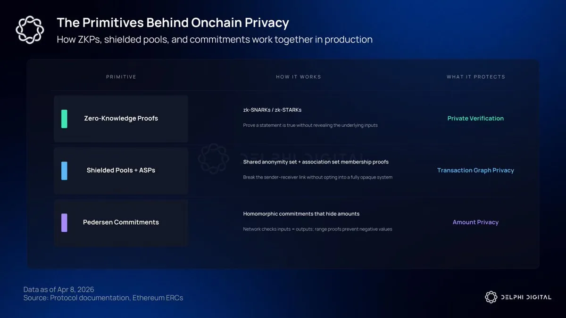
Task: Select the Pedersen Commitments card
Action: [121, 222]
